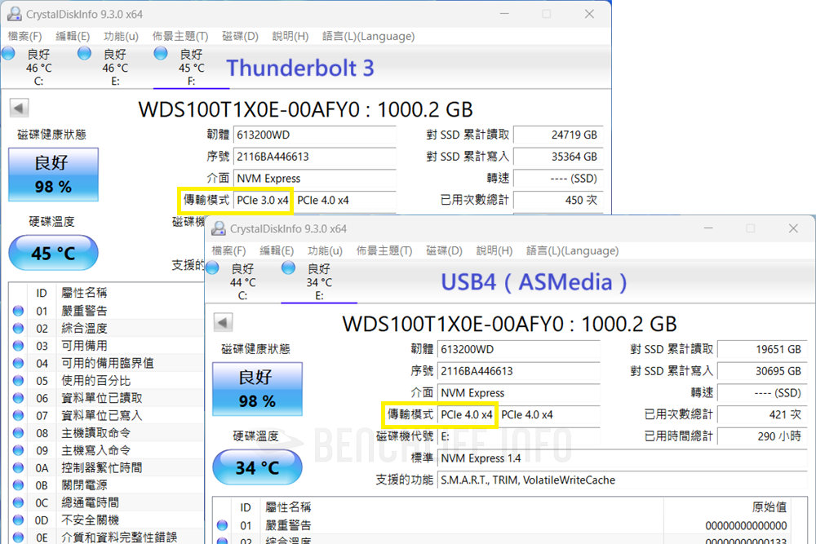816x544 pixels.
Task: Click 良好 98 % health button beside 45 °C
Action: pyautogui.click(x=53, y=175)
